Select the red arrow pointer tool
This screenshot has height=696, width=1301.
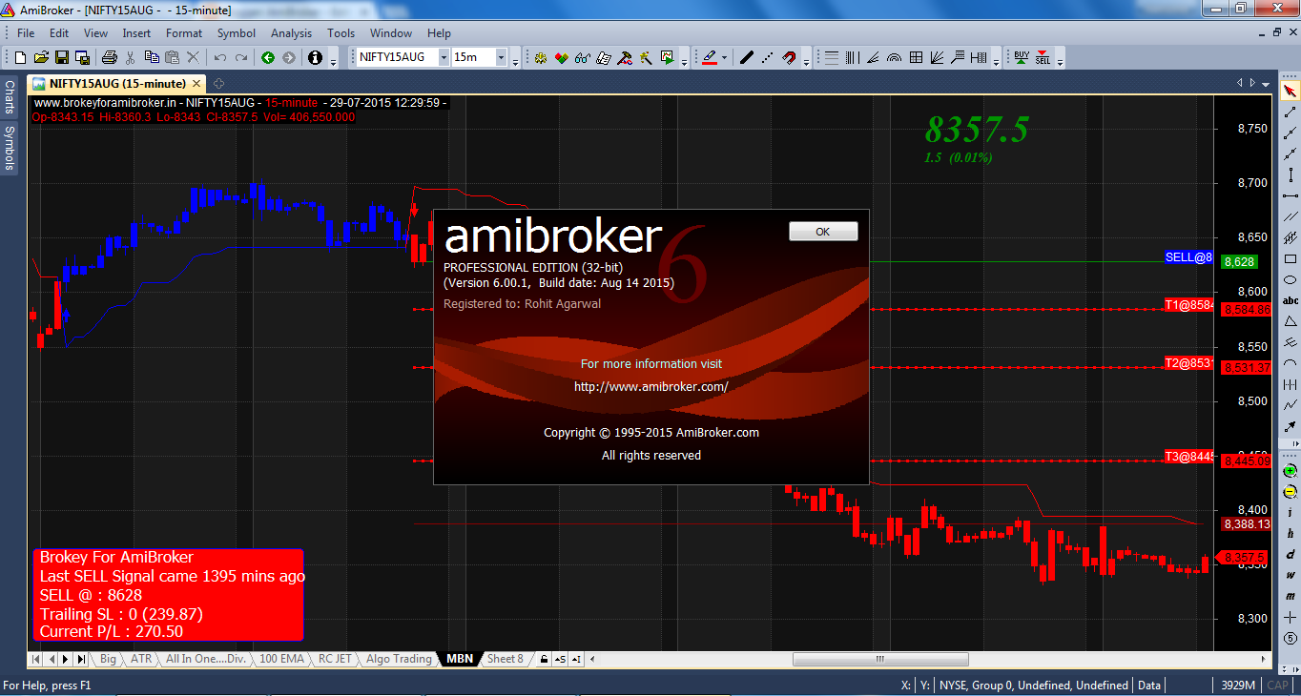point(1290,92)
